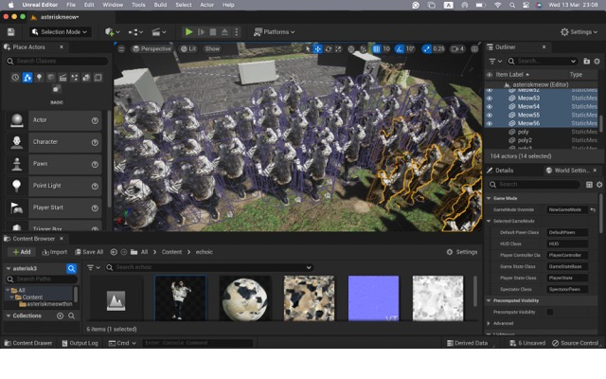Select the blue normal map thumbnail

tap(373, 298)
